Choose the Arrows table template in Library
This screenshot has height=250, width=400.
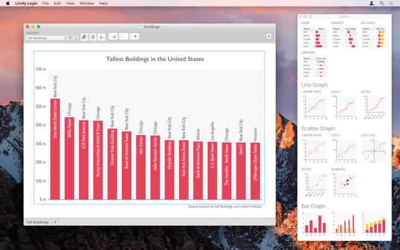pyautogui.click(x=315, y=67)
